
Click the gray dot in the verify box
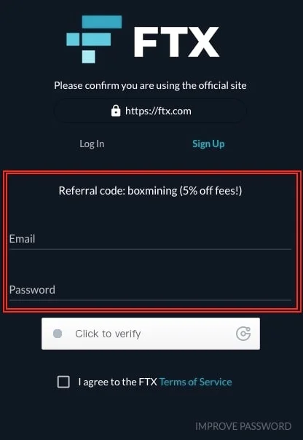[x=58, y=334]
